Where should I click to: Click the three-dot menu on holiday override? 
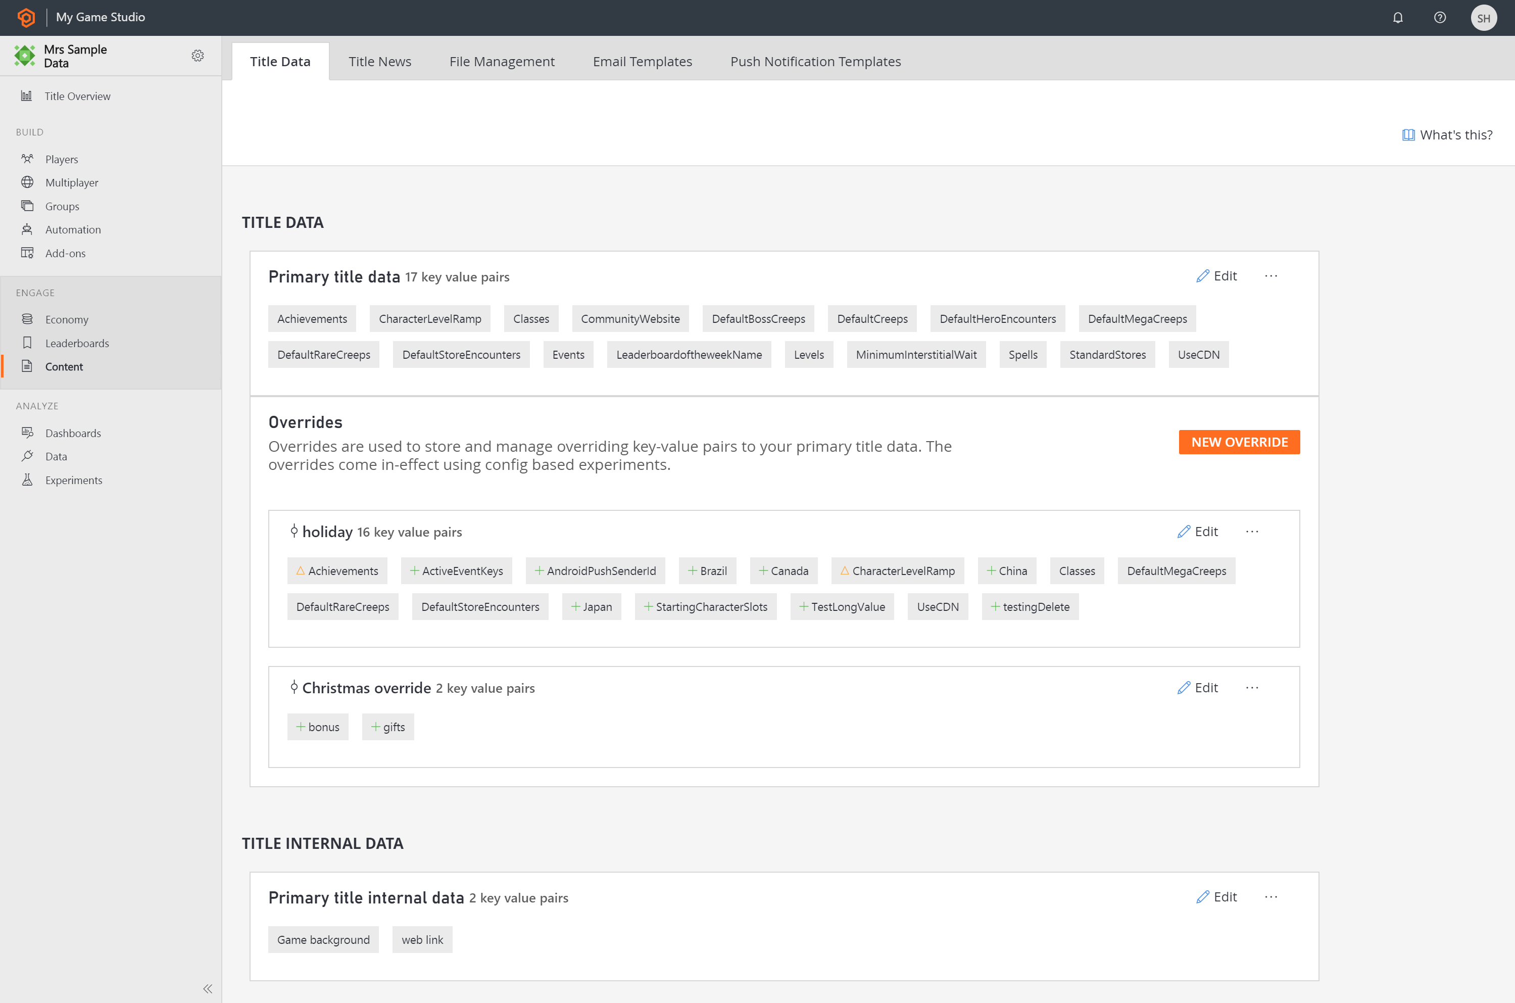[1252, 532]
